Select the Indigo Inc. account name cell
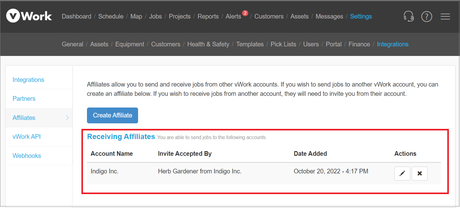This screenshot has height=208, width=460. pos(105,171)
